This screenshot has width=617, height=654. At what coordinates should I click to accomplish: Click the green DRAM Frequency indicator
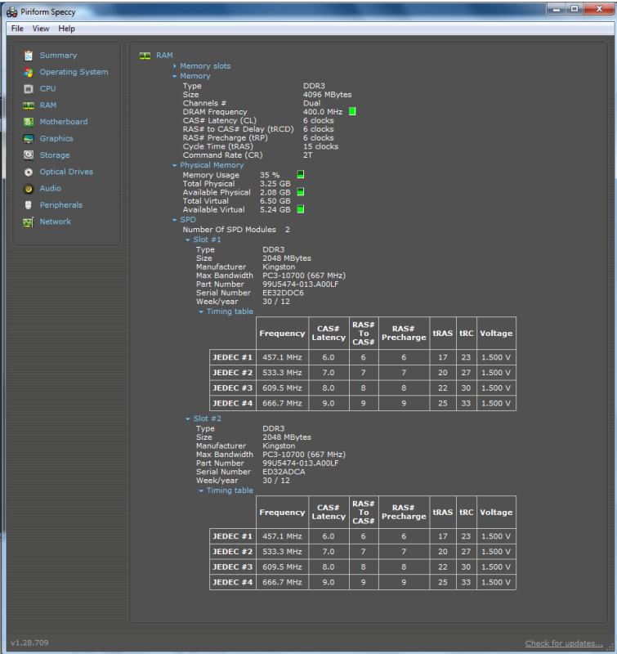point(352,111)
